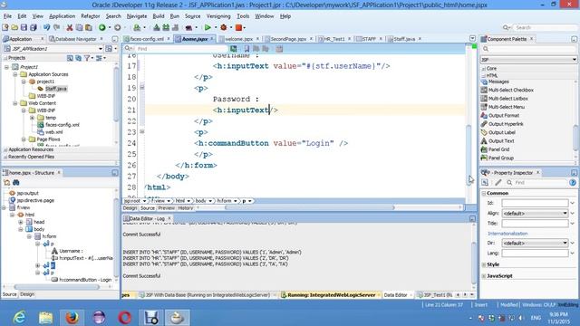Click the Open folder toolbar icon
580x326 pixels.
tap(14, 27)
